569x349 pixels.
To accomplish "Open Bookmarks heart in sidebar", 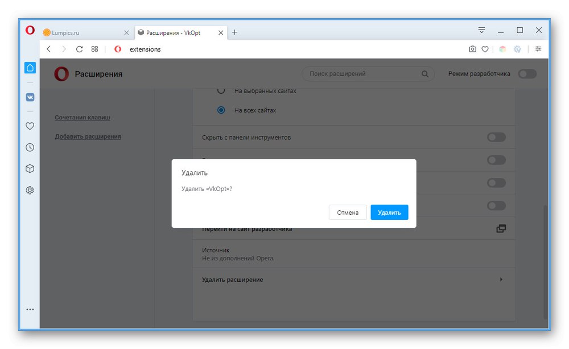I will [30, 126].
